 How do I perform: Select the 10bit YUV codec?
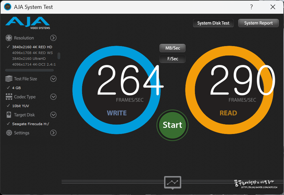(21, 106)
